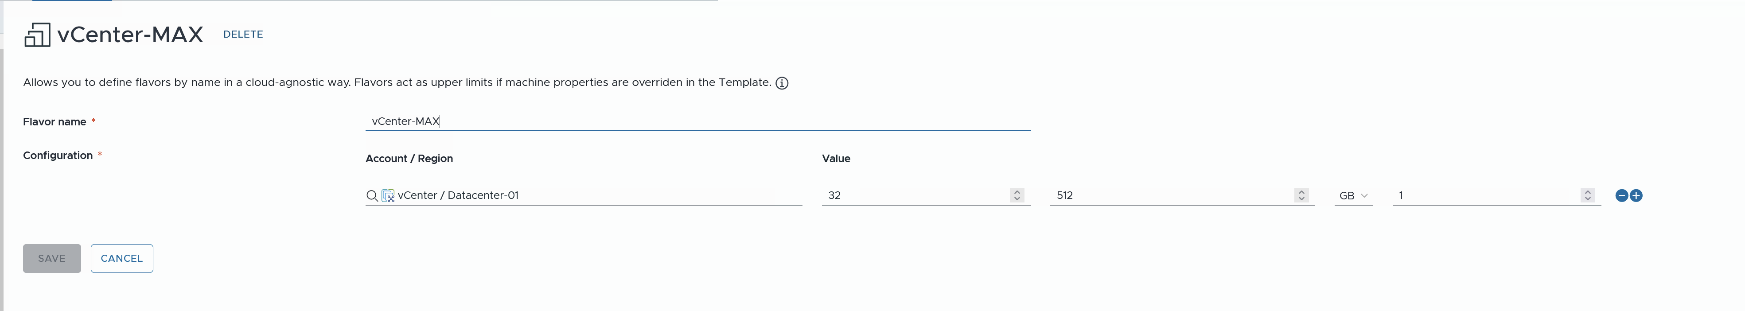Increase the 512 value with up arrow

pos(1301,192)
